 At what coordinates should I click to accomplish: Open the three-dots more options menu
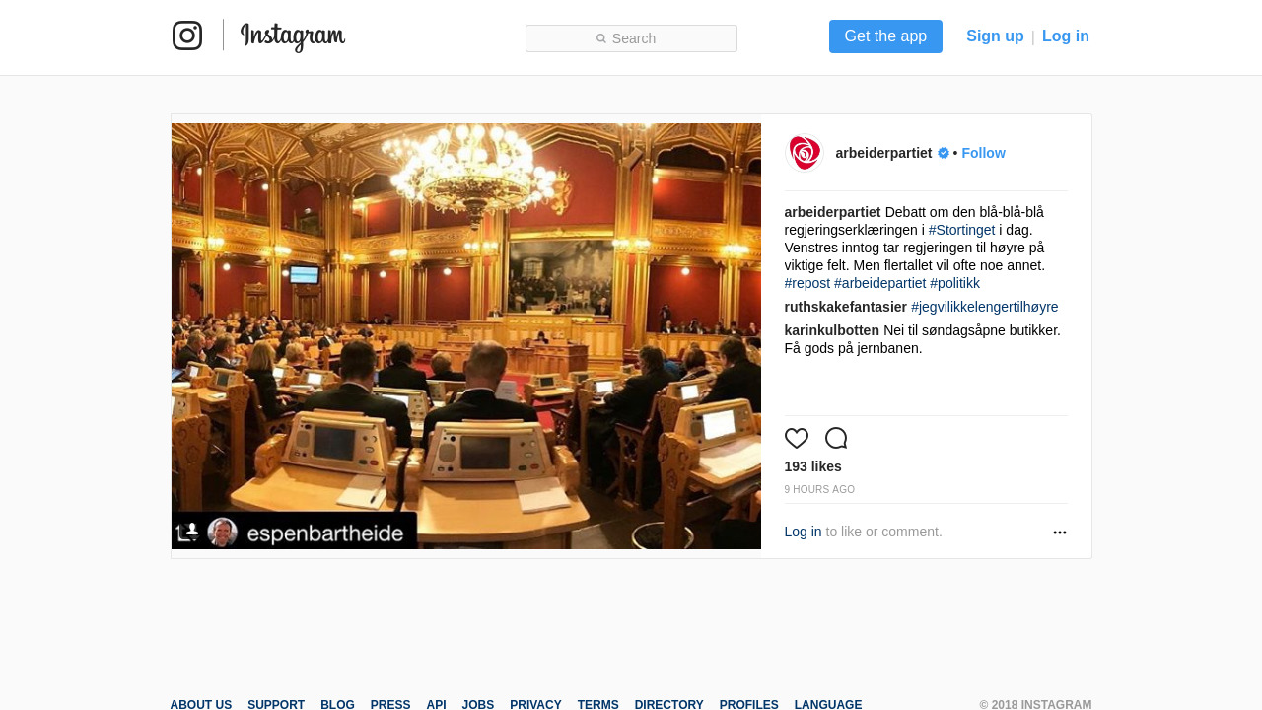1060,532
